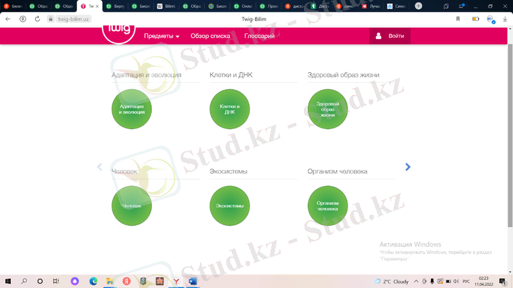The width and height of the screenshot is (513, 288).
Task: Open the Организм человека heading link
Action: click(337, 171)
